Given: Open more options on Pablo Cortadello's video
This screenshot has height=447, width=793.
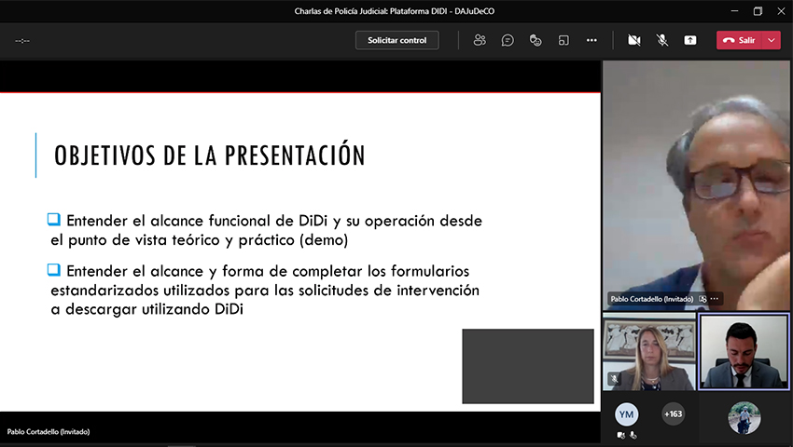Looking at the screenshot, I should coord(714,299).
